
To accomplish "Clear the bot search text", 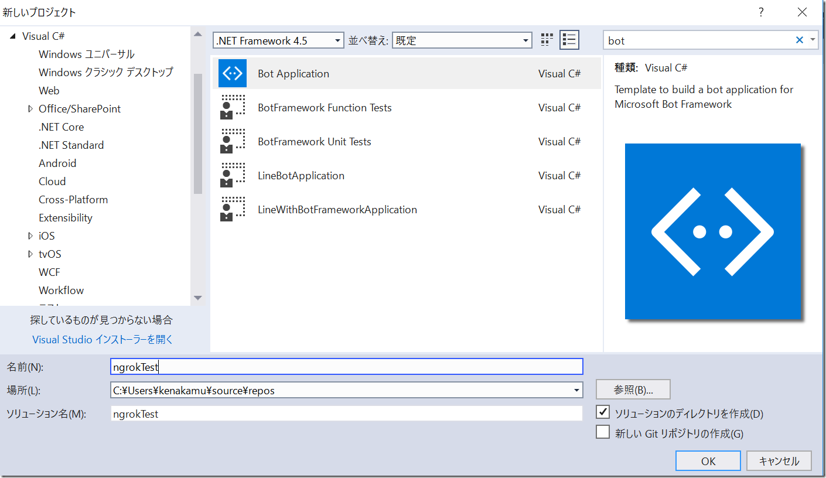I will pyautogui.click(x=799, y=40).
